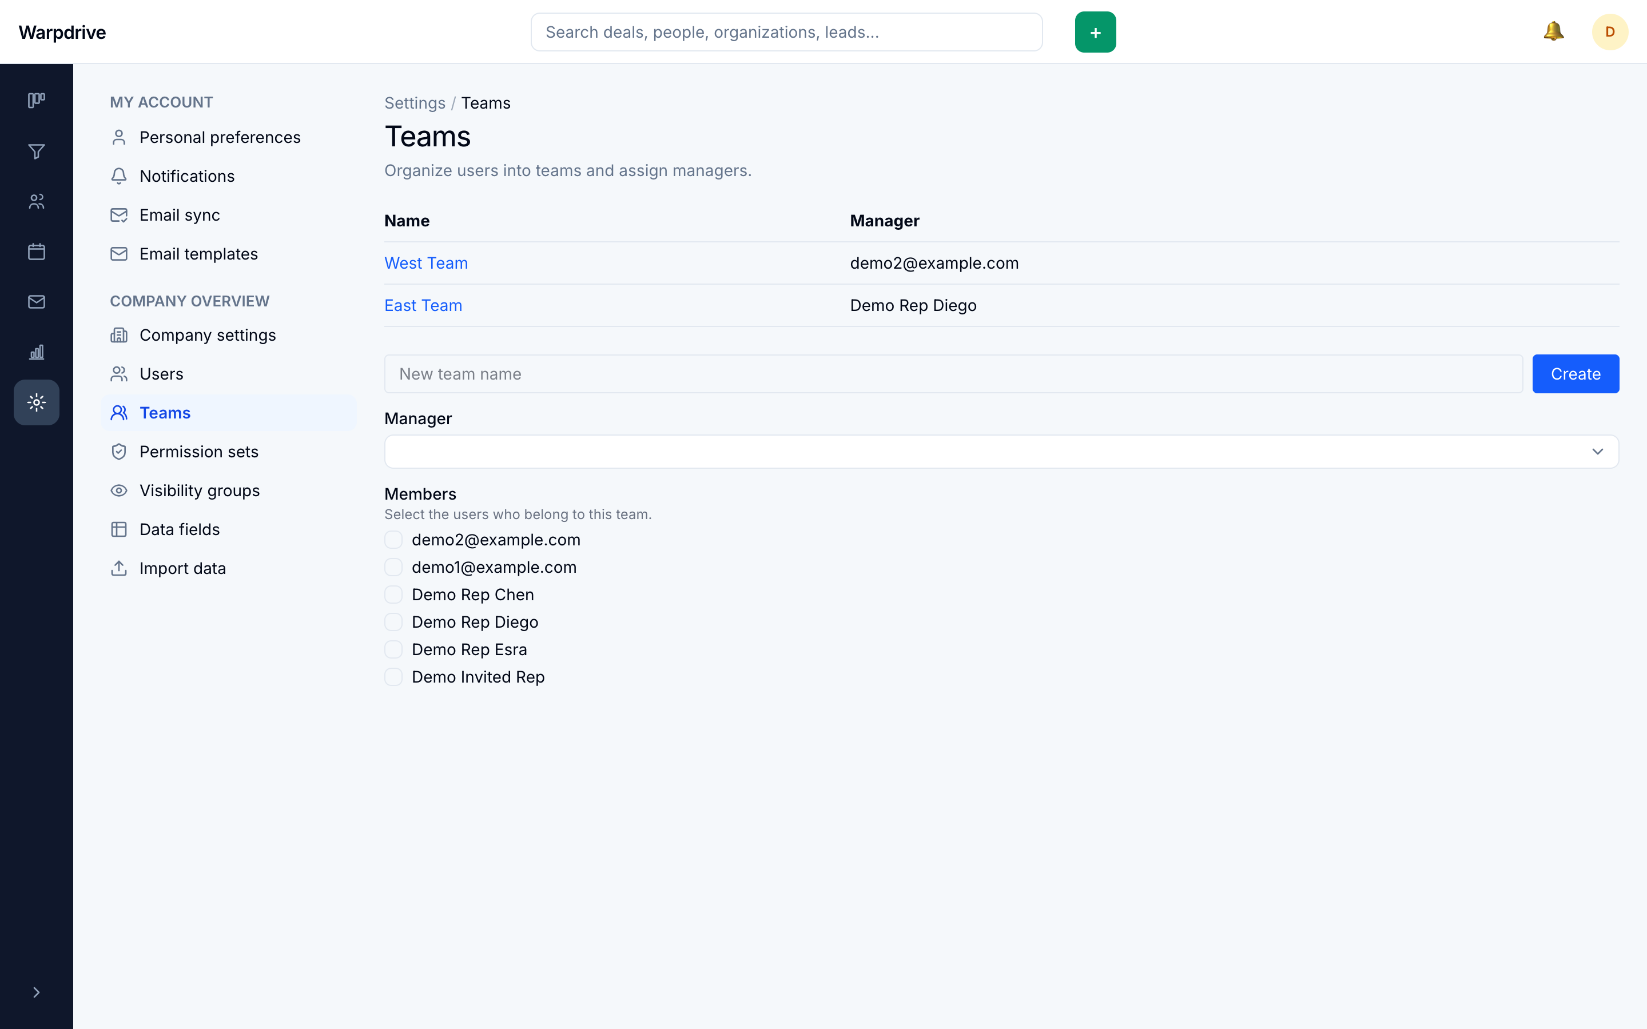Open Company settings page
Image resolution: width=1647 pixels, height=1029 pixels.
[x=229, y=335]
